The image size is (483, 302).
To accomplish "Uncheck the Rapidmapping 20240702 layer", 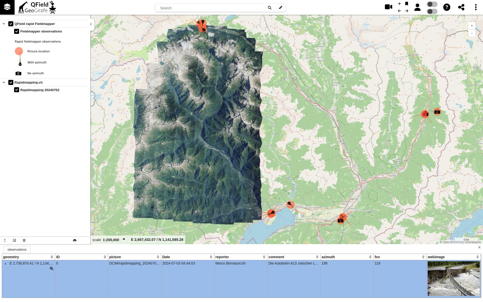I will [x=17, y=90].
